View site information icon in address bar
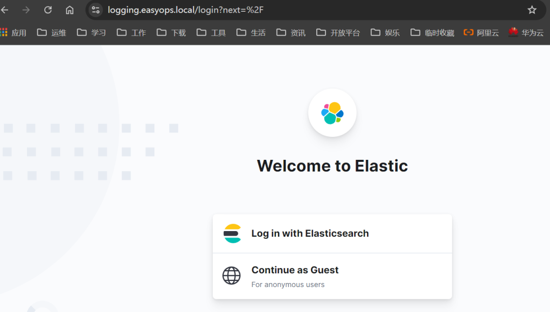This screenshot has height=312, width=550. [x=95, y=10]
